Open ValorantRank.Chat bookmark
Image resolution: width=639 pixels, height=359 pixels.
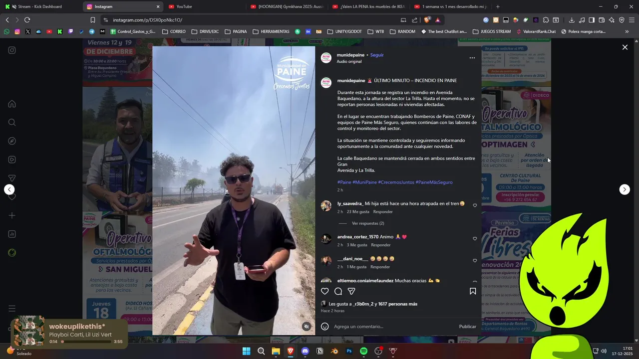[536, 31]
